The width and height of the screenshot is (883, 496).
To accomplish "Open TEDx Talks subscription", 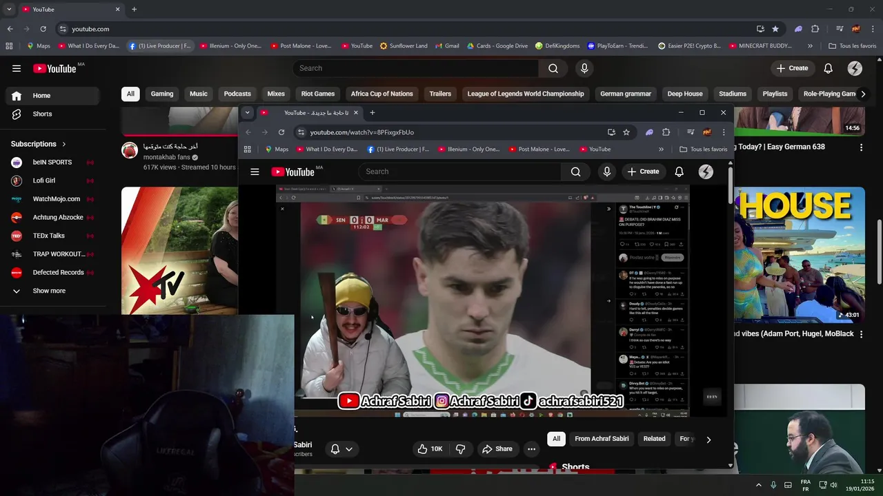I will [53, 236].
